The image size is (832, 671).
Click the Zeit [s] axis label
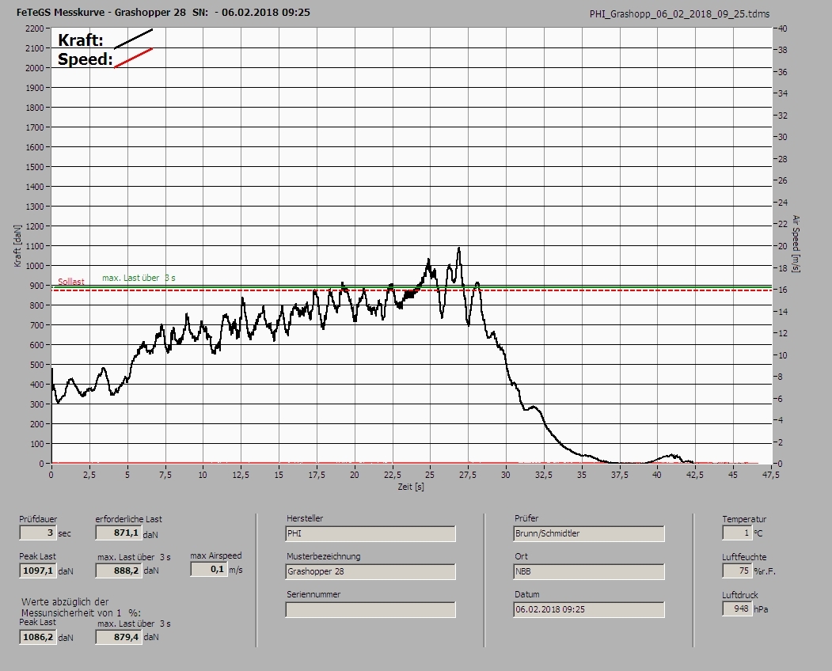tap(411, 487)
